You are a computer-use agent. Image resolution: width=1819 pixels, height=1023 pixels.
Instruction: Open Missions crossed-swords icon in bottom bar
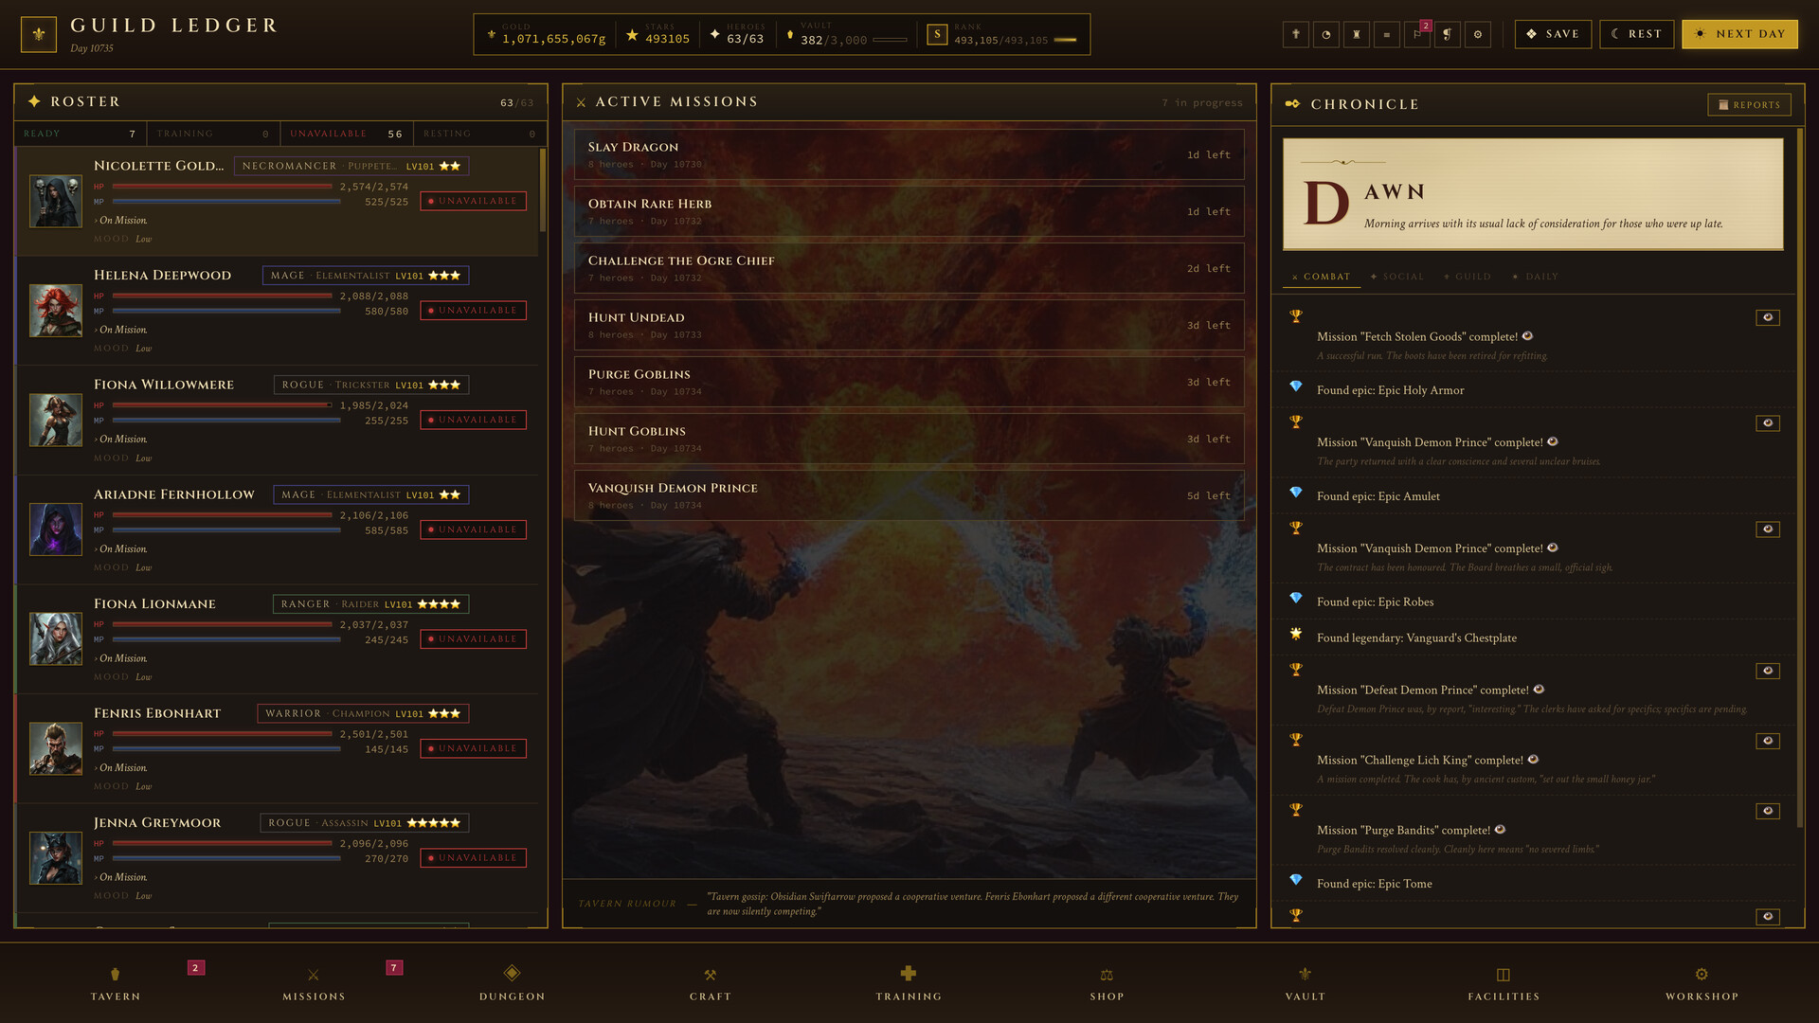tap(314, 974)
